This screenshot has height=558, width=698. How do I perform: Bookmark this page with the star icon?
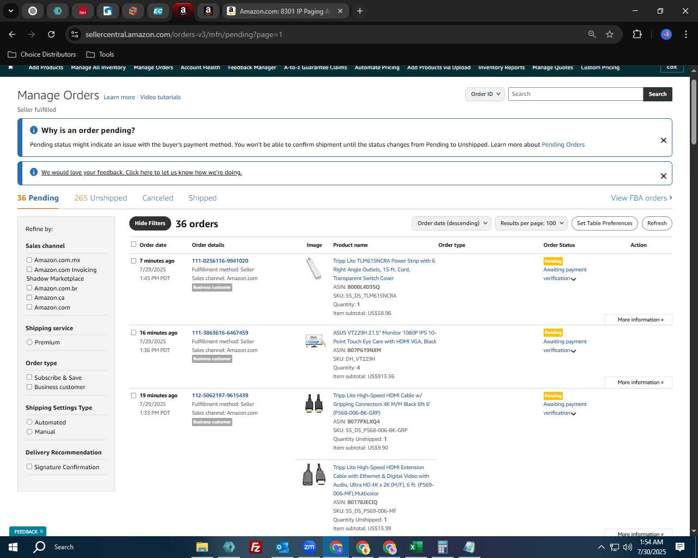[610, 34]
